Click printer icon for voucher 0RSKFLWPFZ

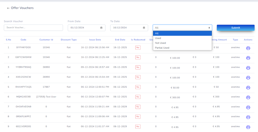pos(248,117)
